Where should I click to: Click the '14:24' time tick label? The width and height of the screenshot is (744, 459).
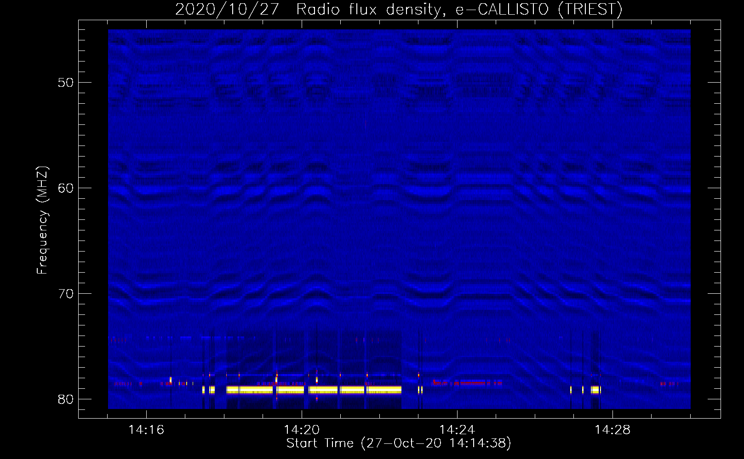(457, 430)
